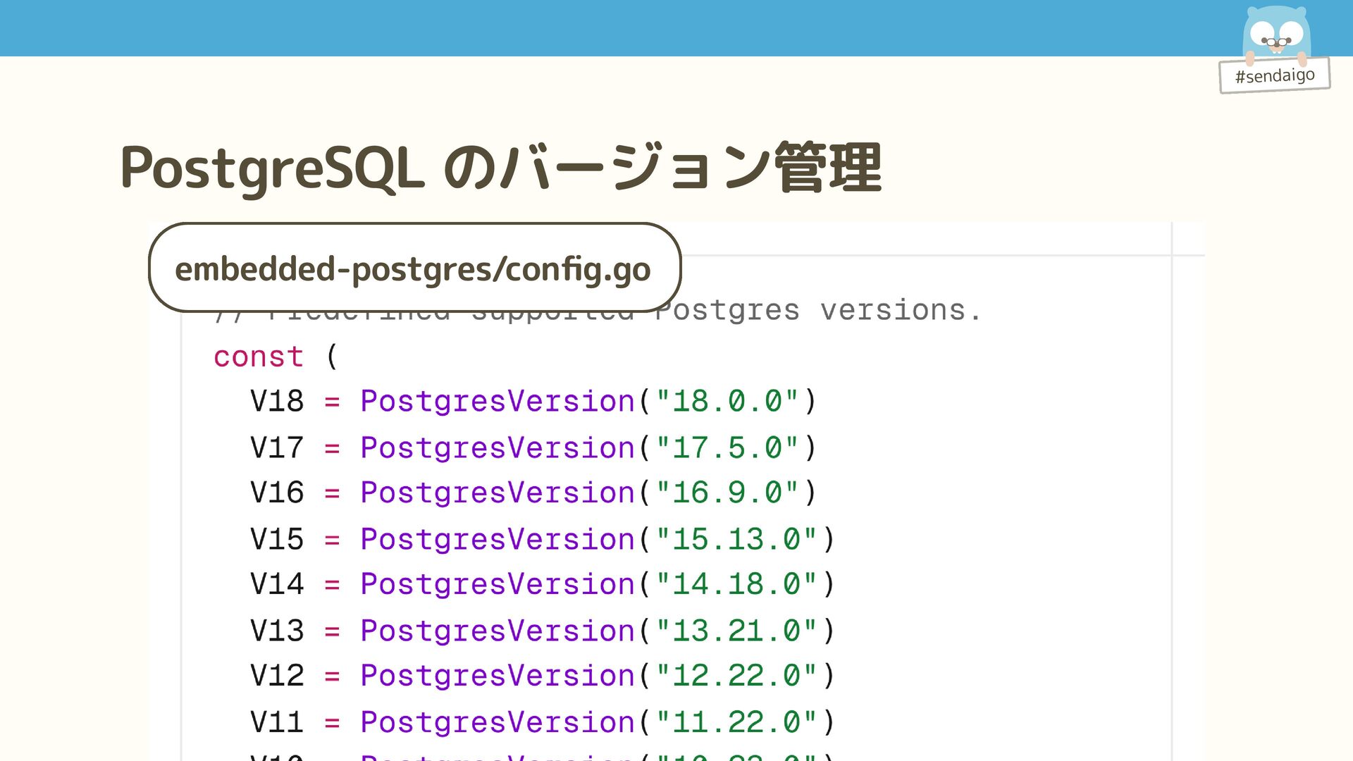The width and height of the screenshot is (1353, 761).
Task: Click the V13 constant name
Action: [x=277, y=631]
